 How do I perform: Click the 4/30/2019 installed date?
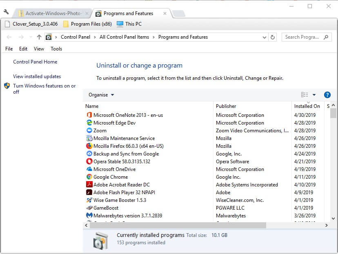click(305, 115)
